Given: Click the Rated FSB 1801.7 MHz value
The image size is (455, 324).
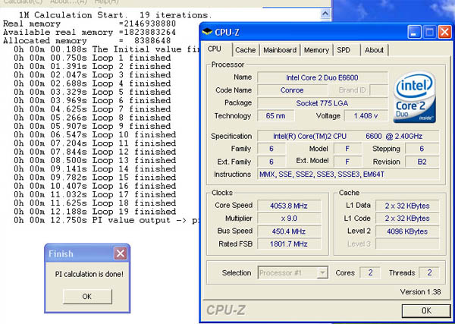Looking at the screenshot, I should (289, 244).
